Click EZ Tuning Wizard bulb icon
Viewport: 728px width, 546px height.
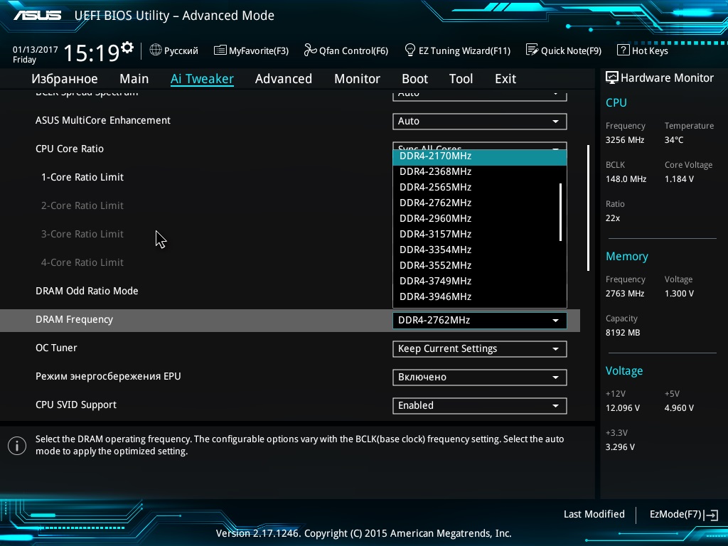(x=410, y=50)
